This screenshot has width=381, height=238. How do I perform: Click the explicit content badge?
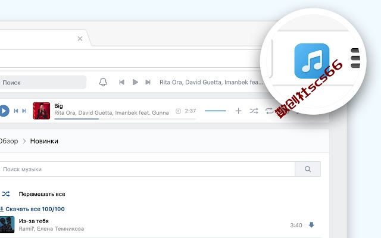click(179, 111)
